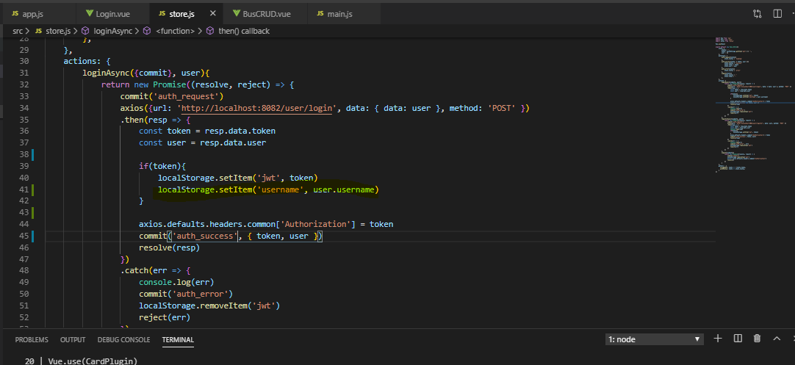Click 'new Promise' on line 32
795x365 pixels.
(160, 84)
